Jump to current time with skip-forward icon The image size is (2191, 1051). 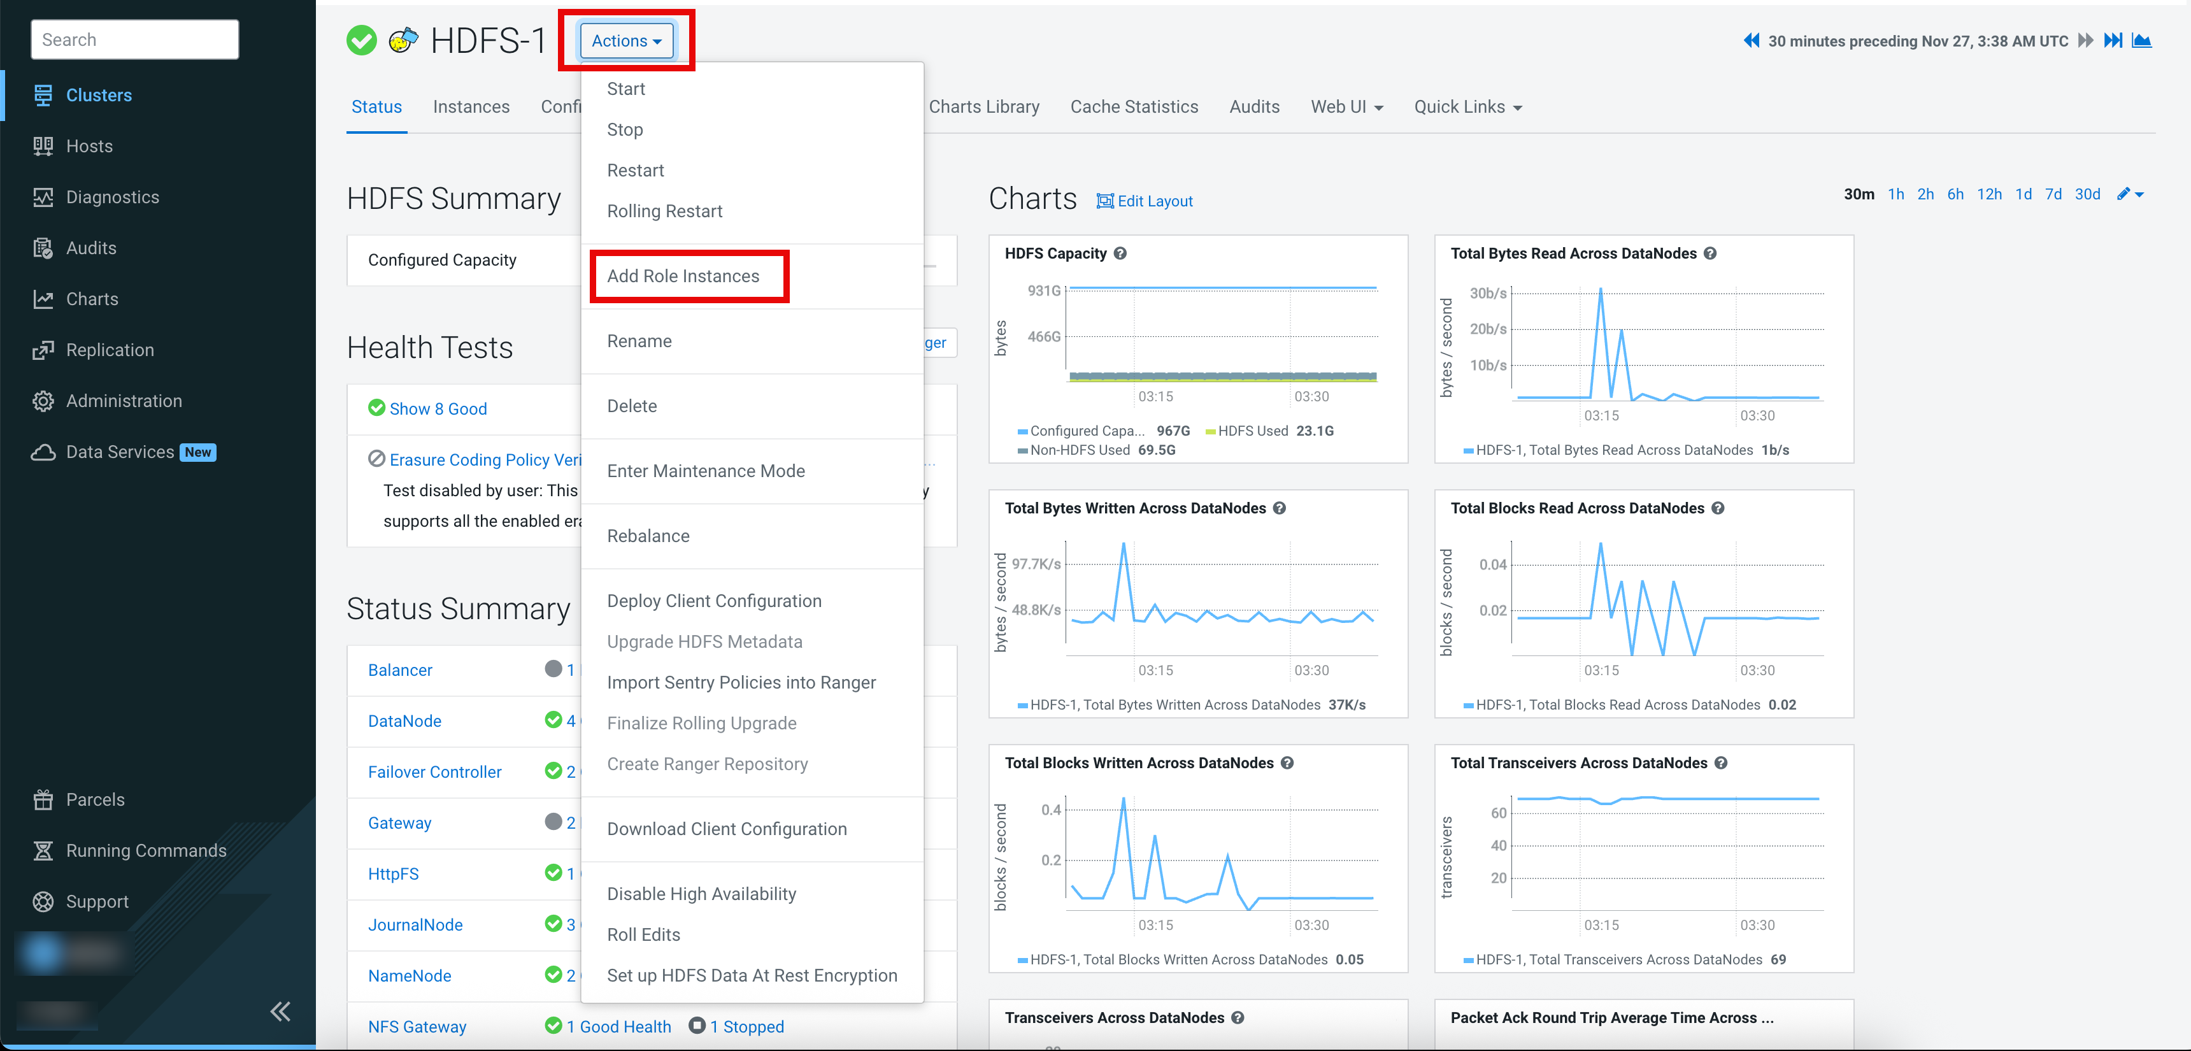(2113, 41)
